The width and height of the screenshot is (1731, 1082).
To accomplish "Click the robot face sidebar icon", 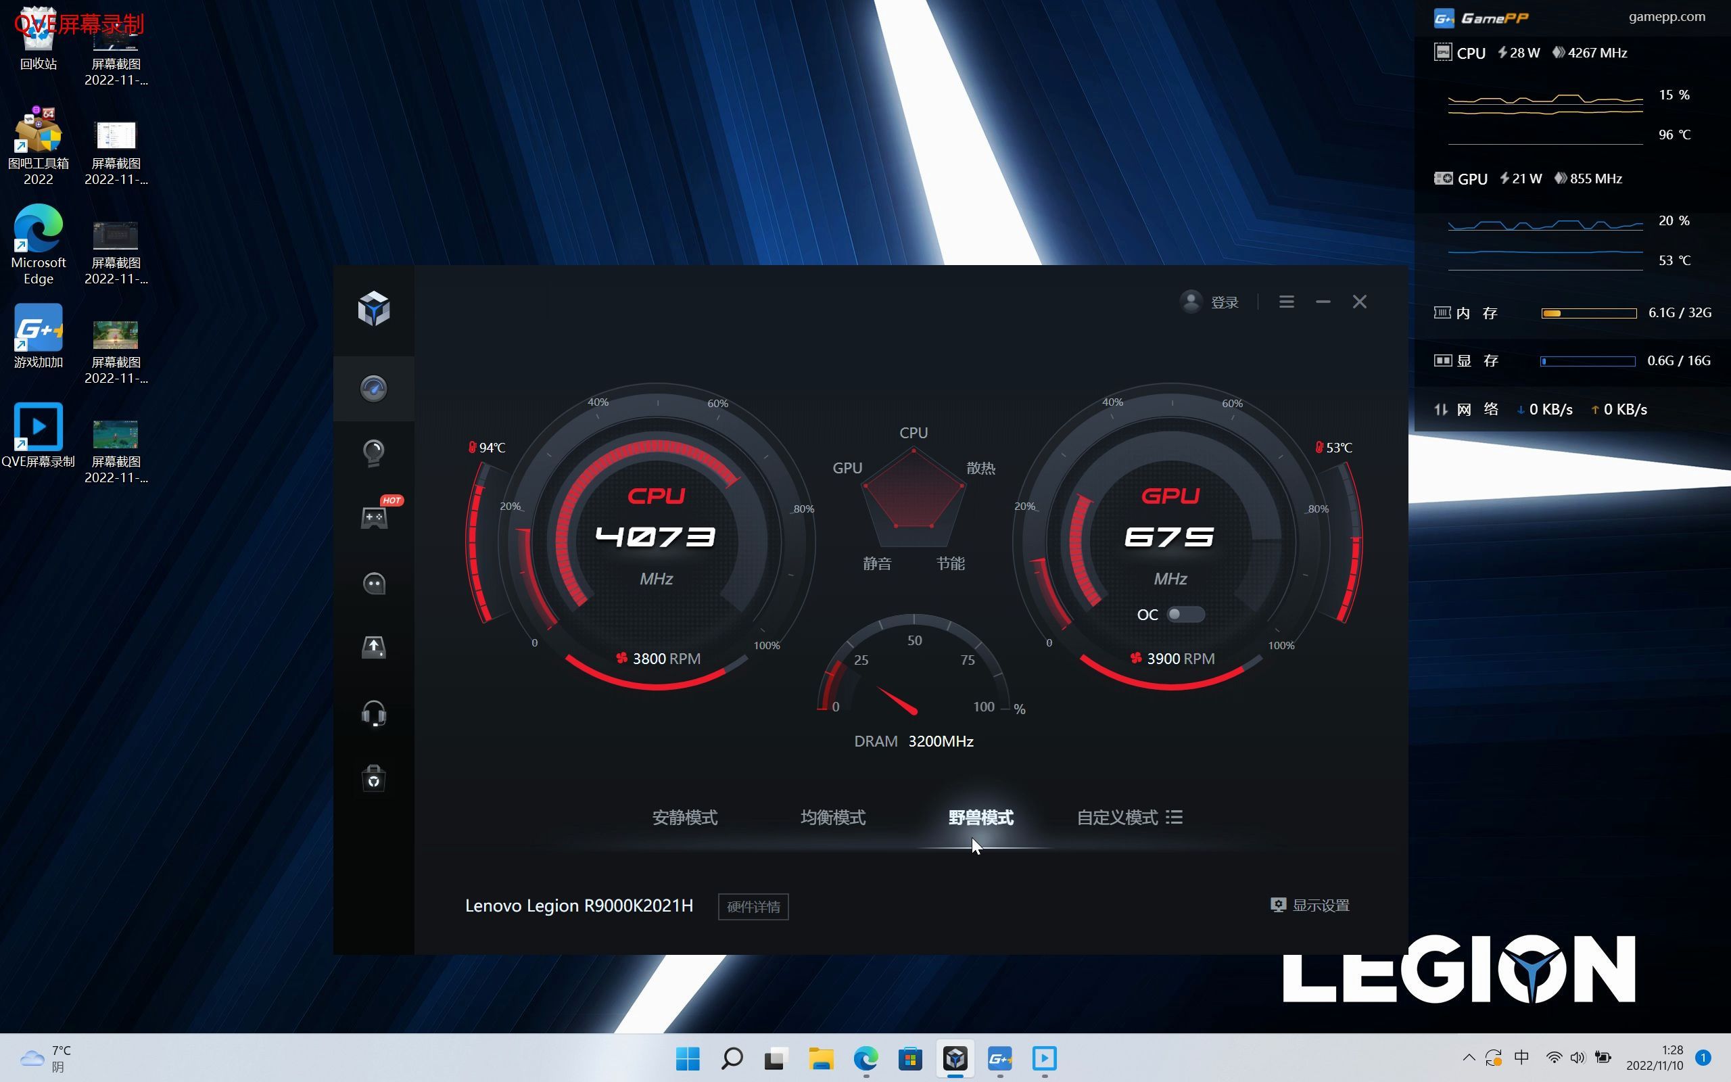I will pyautogui.click(x=373, y=584).
